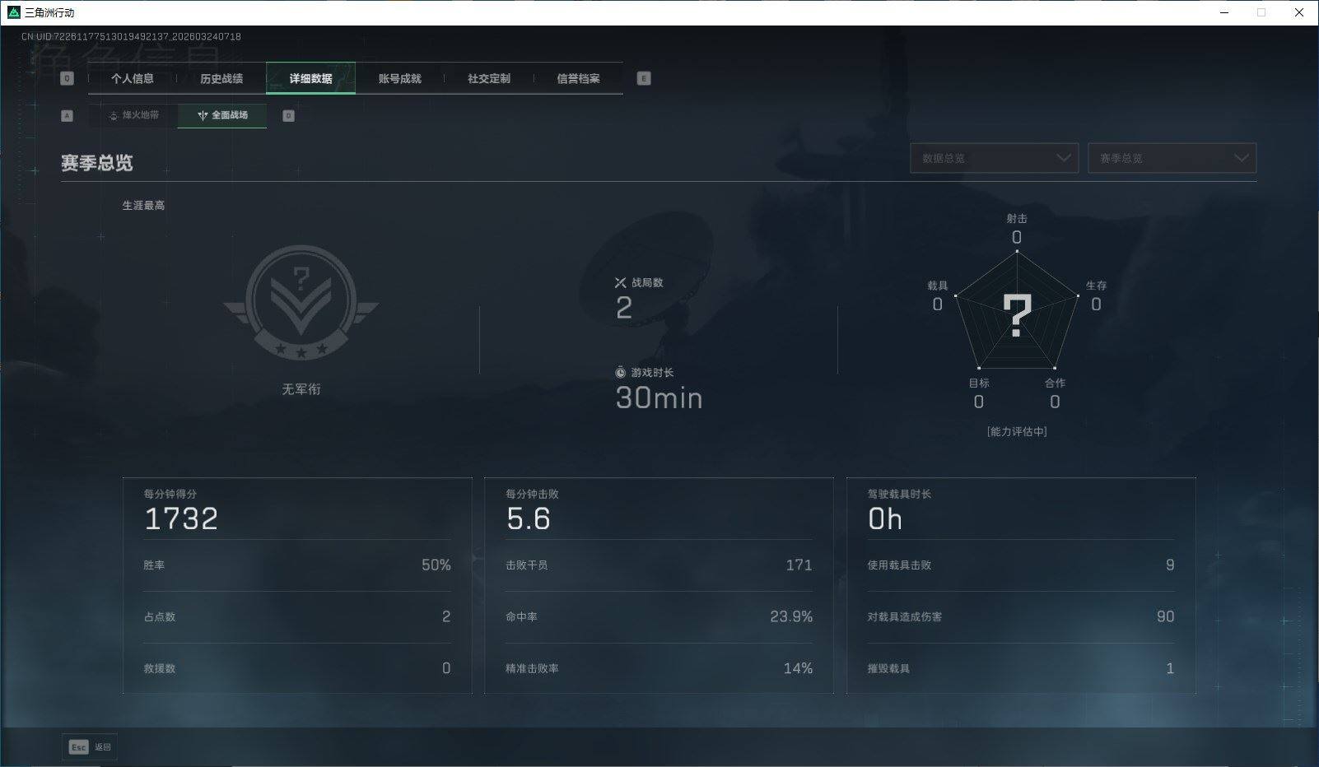Click the 生存 radar axis label
The width and height of the screenshot is (1319, 767).
point(1096,286)
